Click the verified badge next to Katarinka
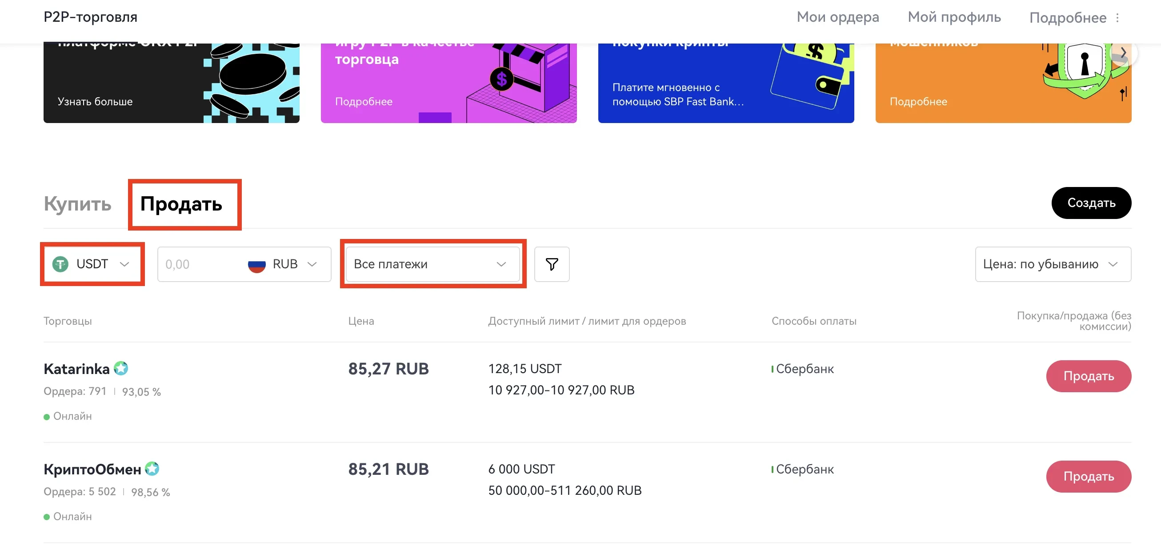This screenshot has height=549, width=1161. [121, 368]
